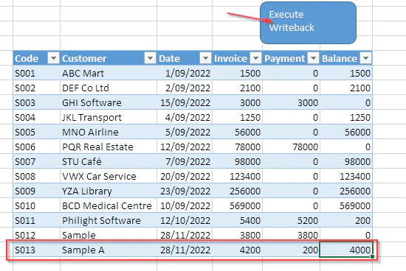Select VWX Car Service balance 123400 cell
The image size is (406, 271).
point(346,176)
